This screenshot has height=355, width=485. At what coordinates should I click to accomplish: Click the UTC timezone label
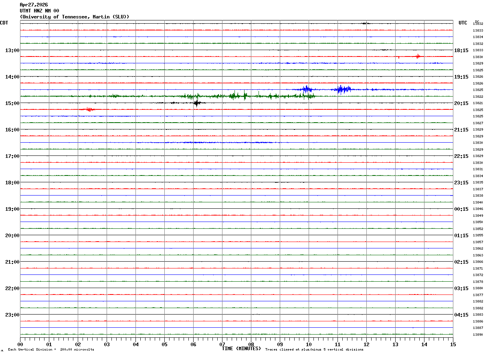463,23
